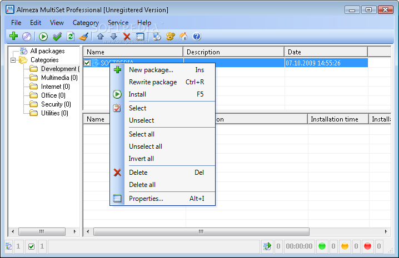Collapse the Categories tree node
The height and width of the screenshot is (258, 399).
click(x=13, y=60)
